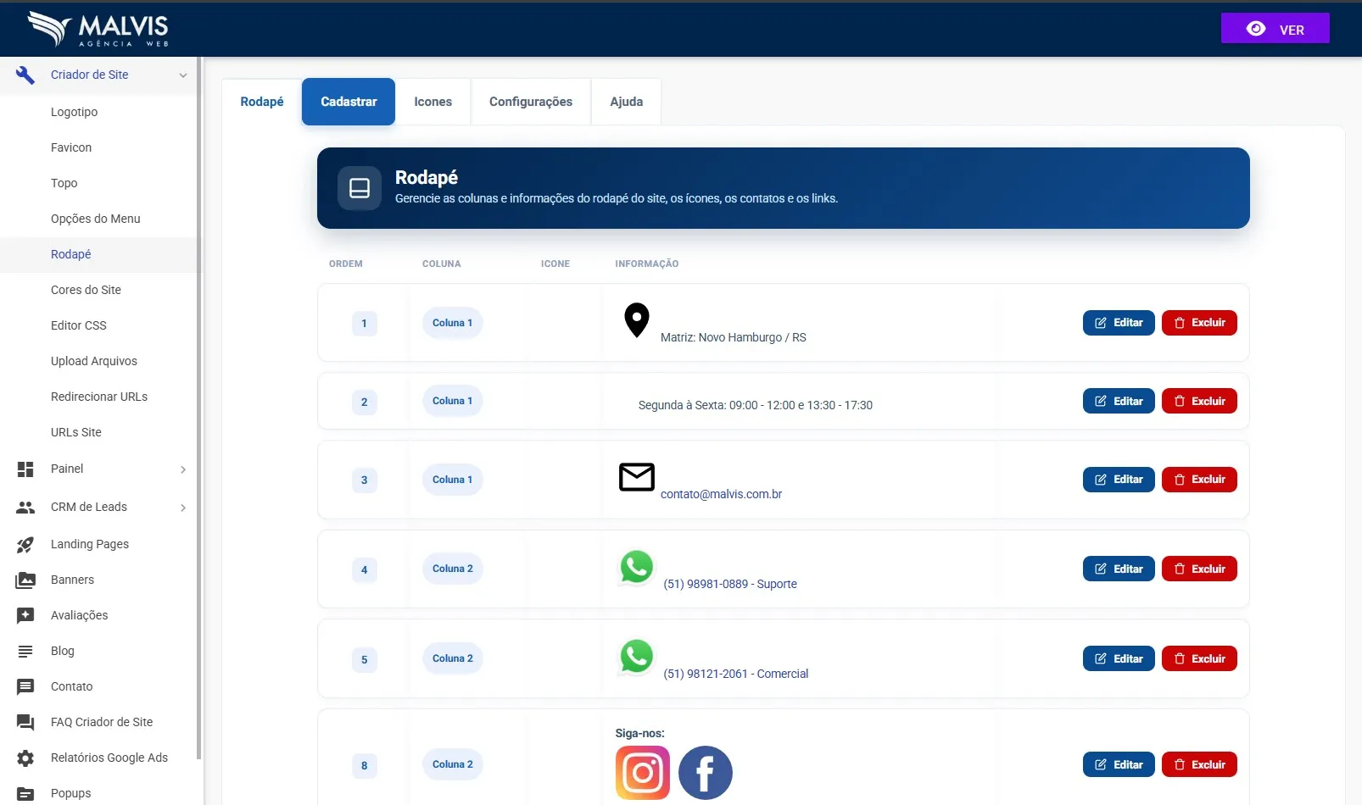Click the Coluna 1 badge in row 3
Screen dimensions: 1362x805
pos(453,480)
